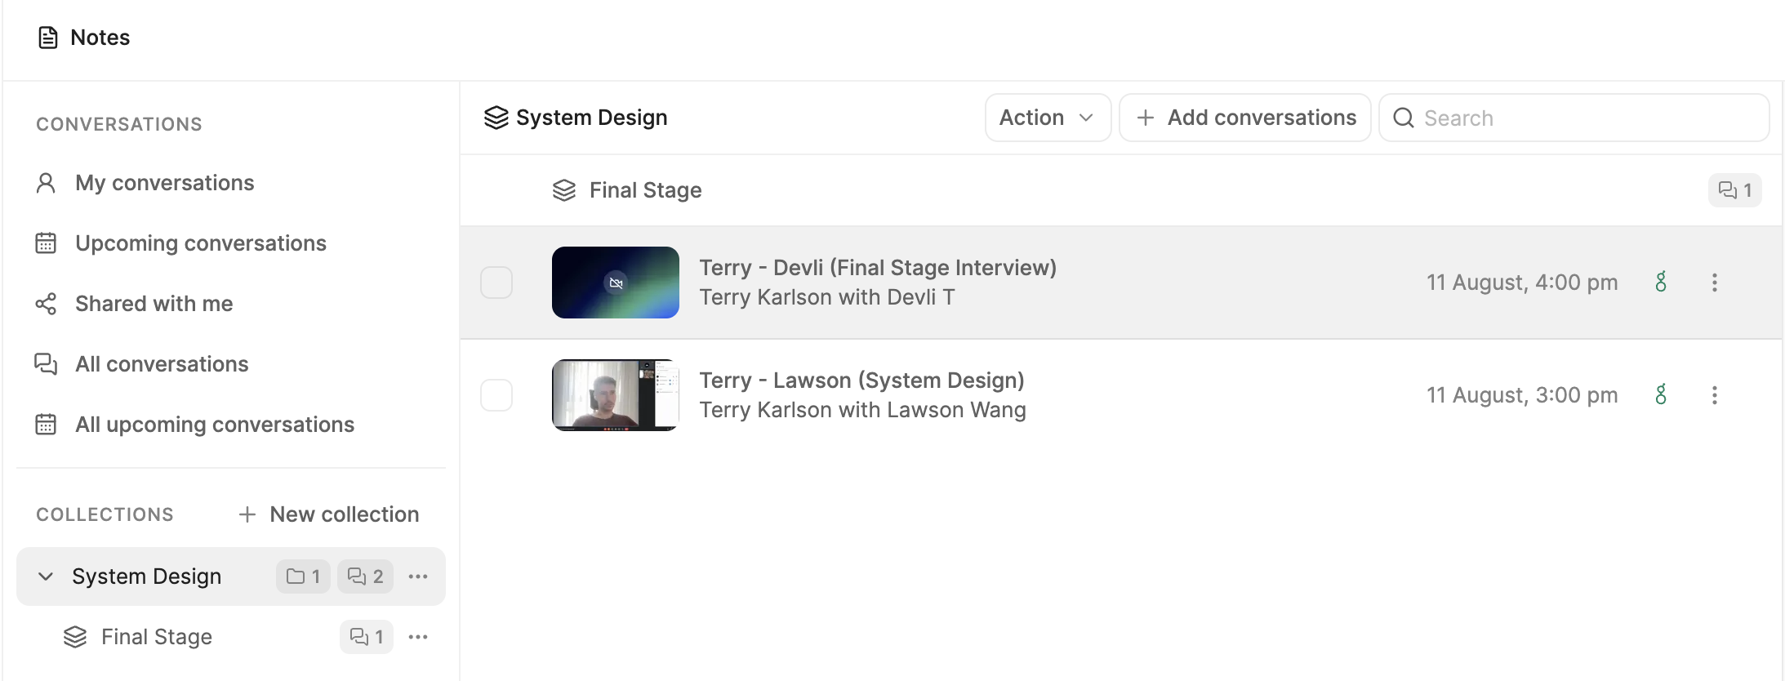Open more options for Terry - Devli row
1785x681 pixels.
click(x=1715, y=283)
